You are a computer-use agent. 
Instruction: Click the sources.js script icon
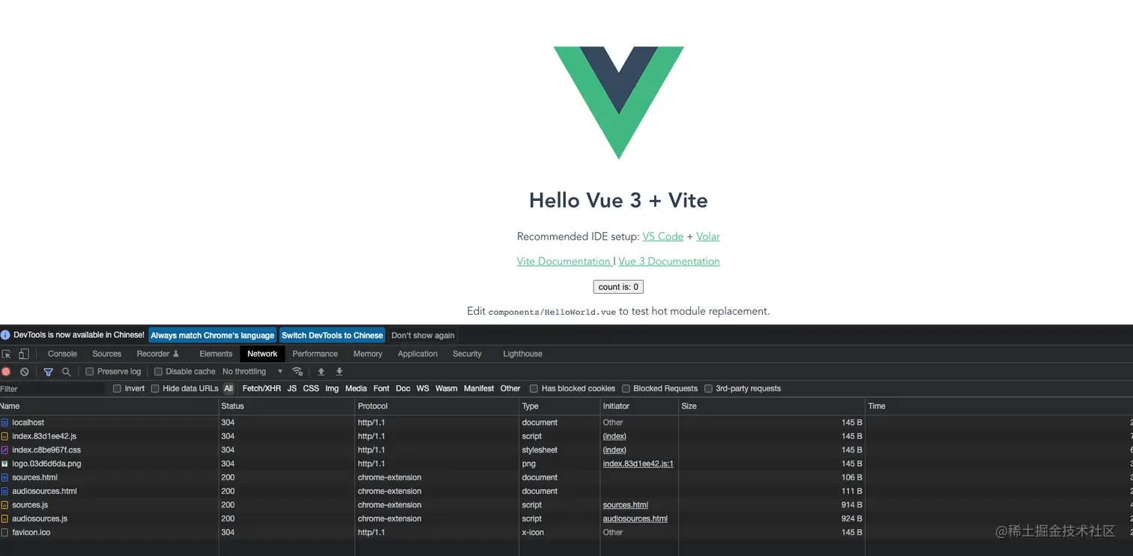tap(4, 505)
